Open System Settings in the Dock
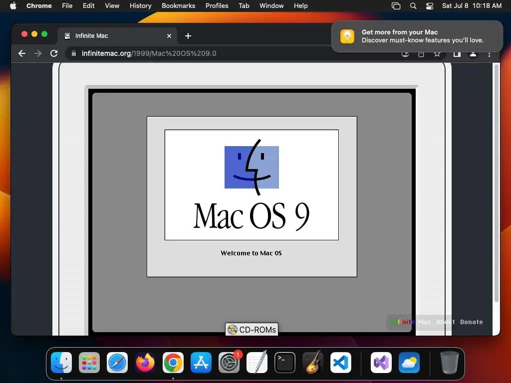 click(229, 363)
